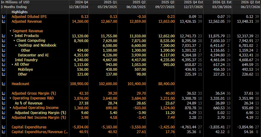This screenshot has width=261, height=137.
Task: Open chart icon for As % of Revenue row
Action: [4, 103]
